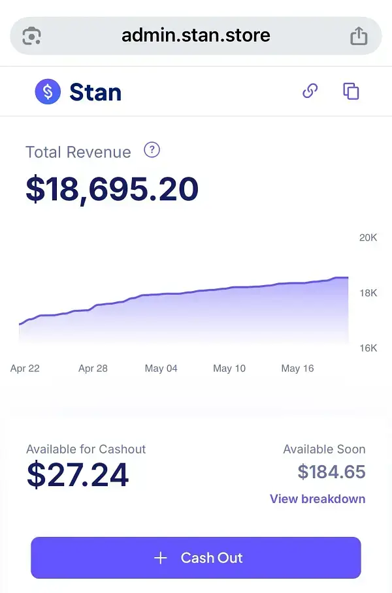Viewport: 392px width, 593px height.
Task: Pick the May 16 chart date label
Action: (x=297, y=369)
